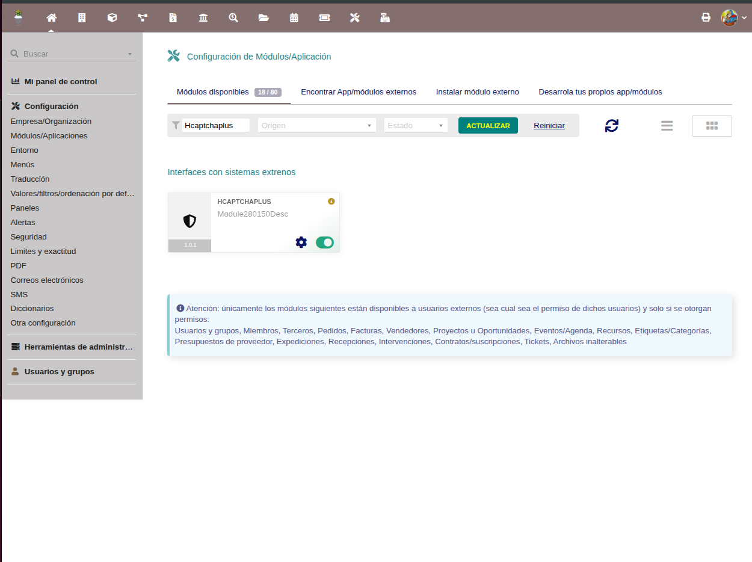Open Accounting magnifier-dollar icon

point(233,17)
